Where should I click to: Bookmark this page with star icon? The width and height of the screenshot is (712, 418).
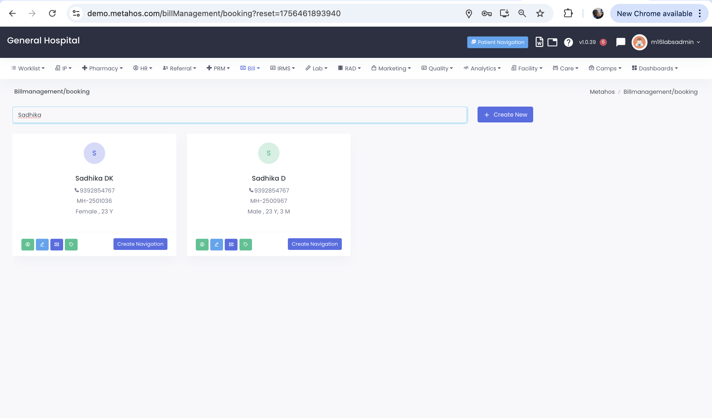coord(540,13)
